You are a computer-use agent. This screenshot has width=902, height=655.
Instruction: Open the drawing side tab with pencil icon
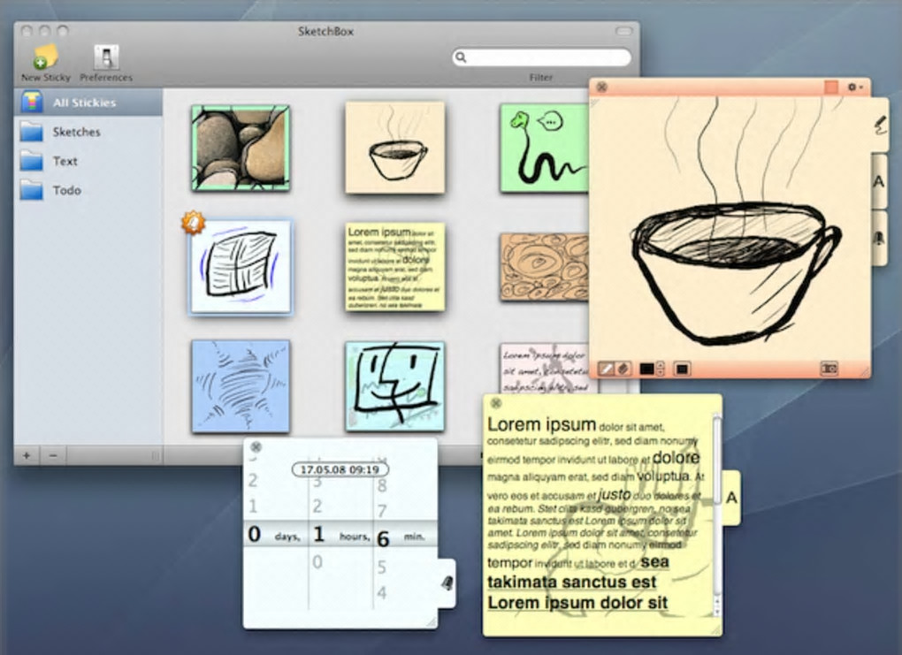(880, 126)
